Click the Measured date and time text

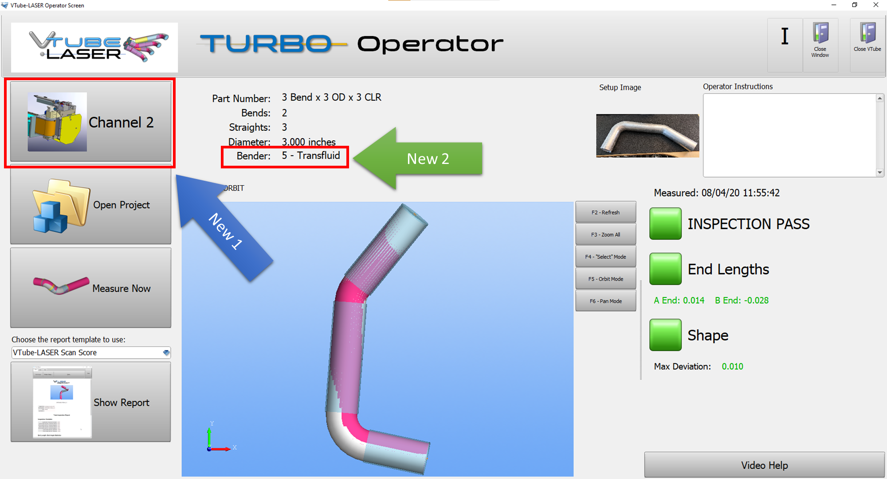point(717,193)
